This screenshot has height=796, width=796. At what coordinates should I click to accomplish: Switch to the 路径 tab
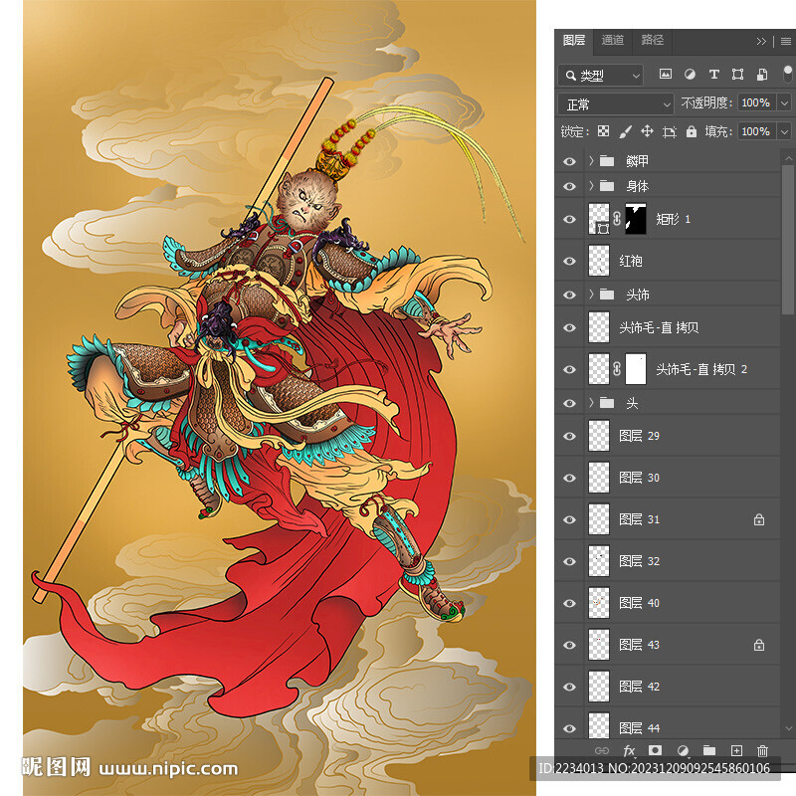point(653,40)
